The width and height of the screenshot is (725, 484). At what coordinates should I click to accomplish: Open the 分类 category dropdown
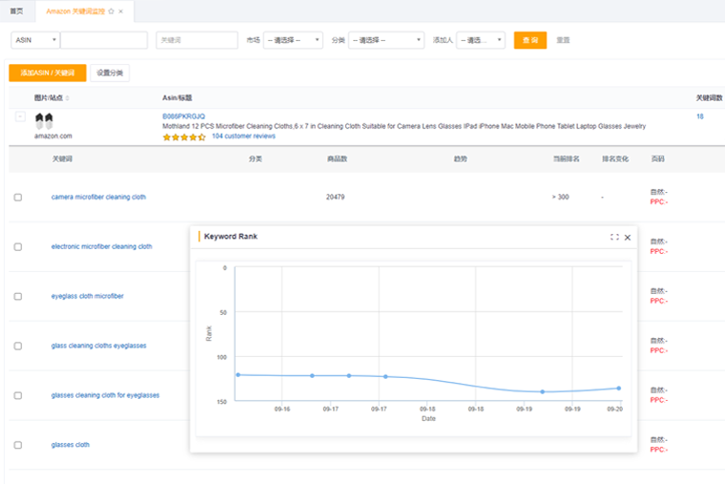coord(386,40)
